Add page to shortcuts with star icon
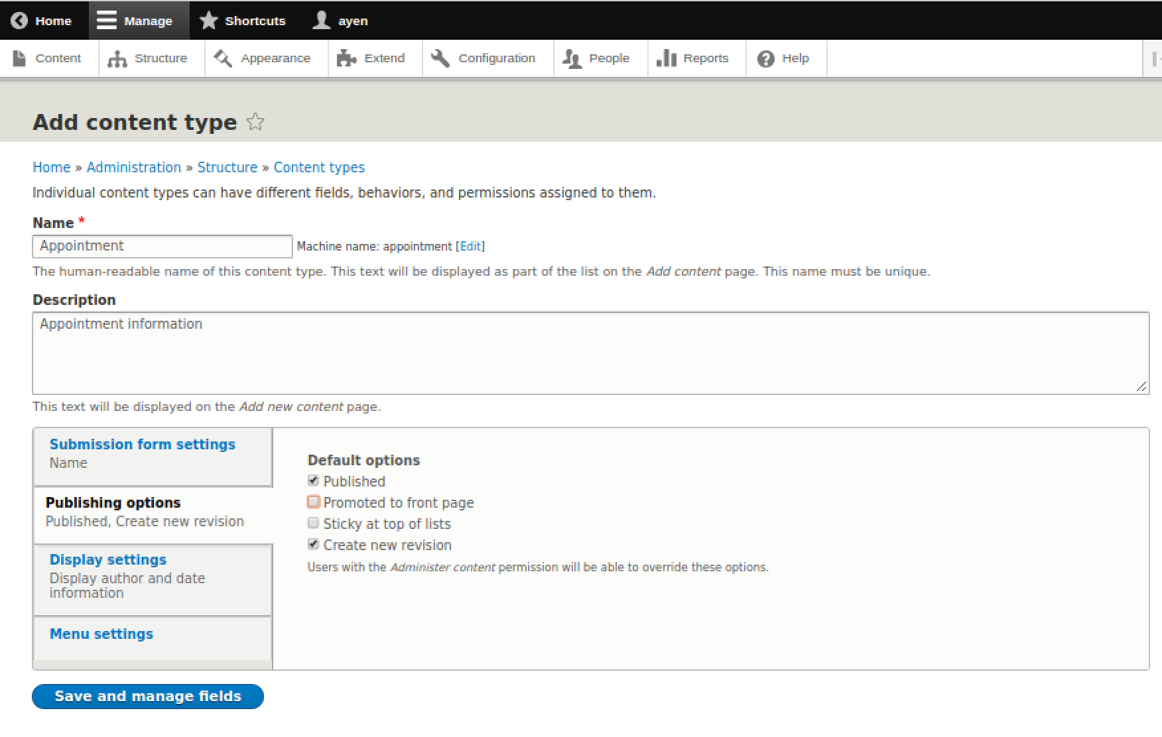 255,122
